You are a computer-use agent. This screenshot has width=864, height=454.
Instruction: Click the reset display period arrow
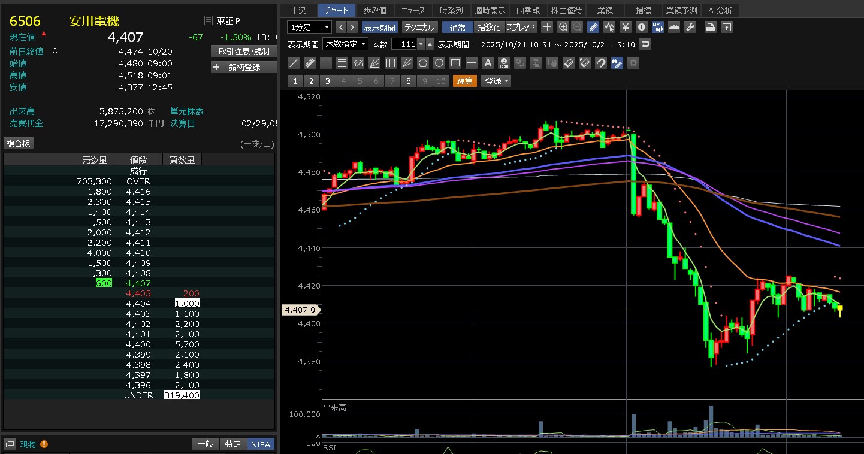(645, 44)
